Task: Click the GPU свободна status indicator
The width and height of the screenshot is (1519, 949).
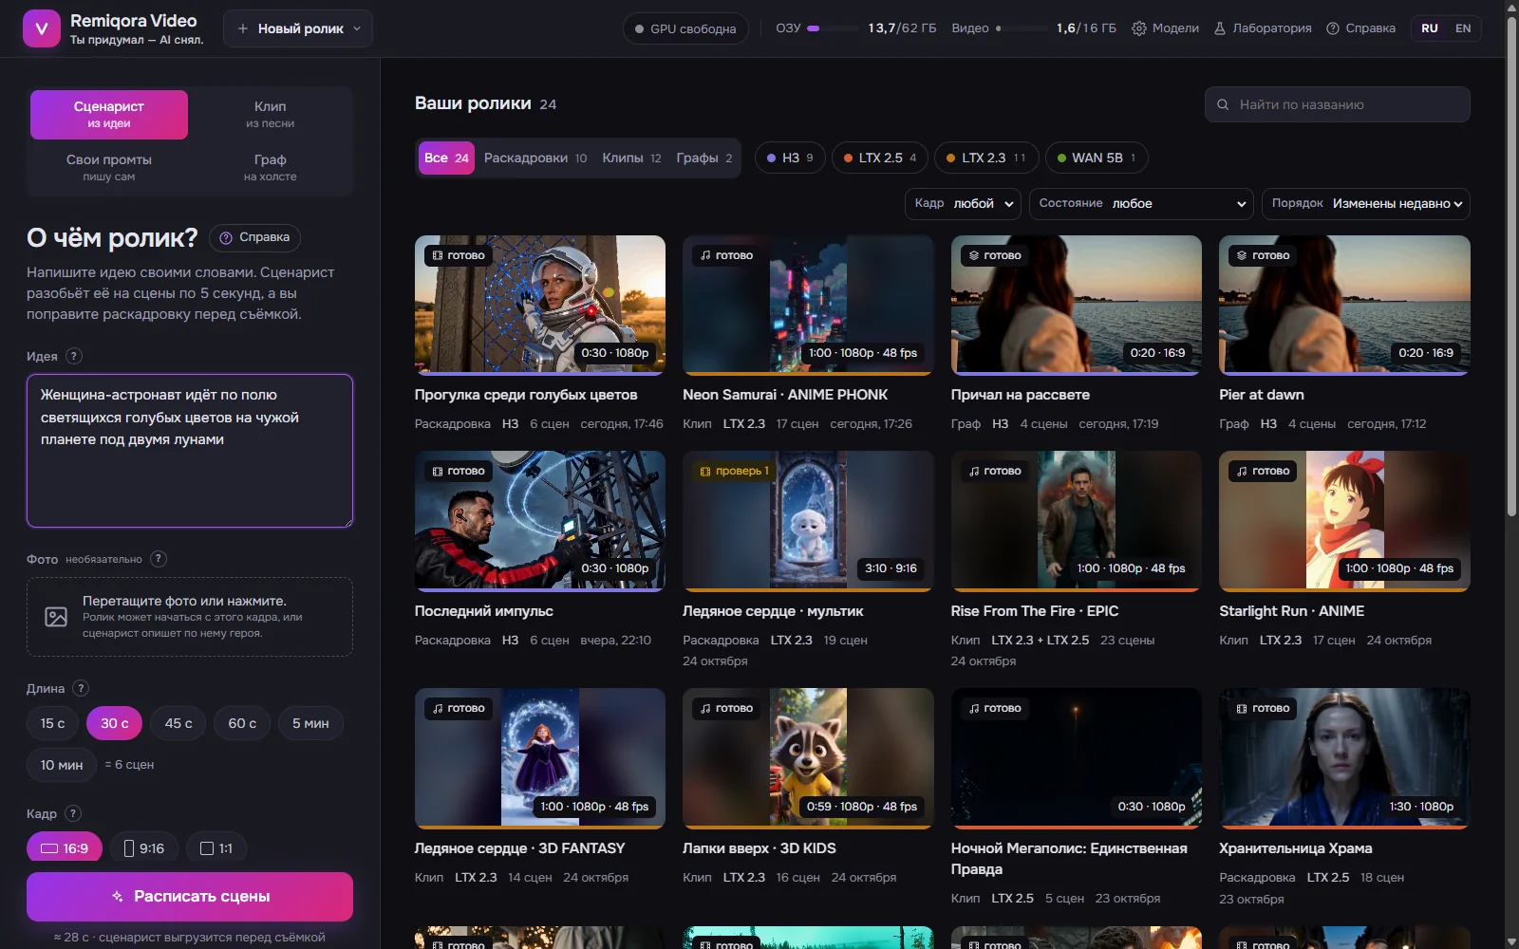Action: 685,28
